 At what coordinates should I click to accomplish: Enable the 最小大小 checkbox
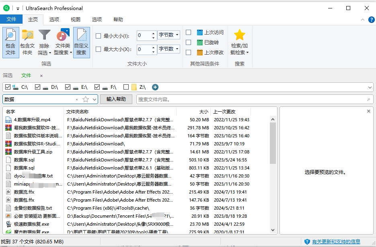[x=99, y=36]
